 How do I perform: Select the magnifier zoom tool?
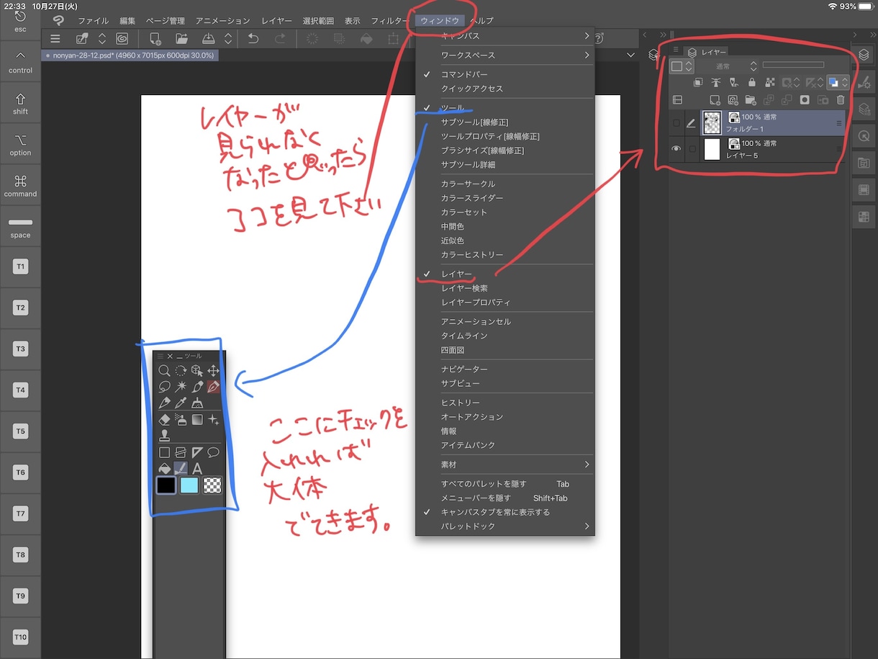165,371
